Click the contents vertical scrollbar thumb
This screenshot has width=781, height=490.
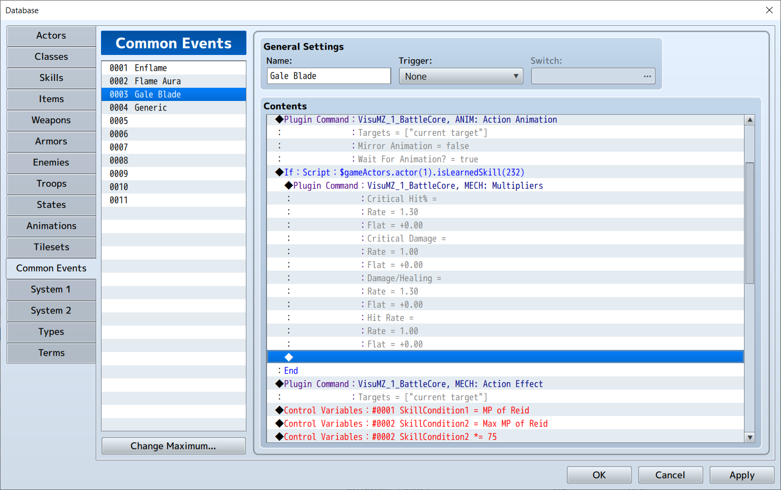point(750,223)
